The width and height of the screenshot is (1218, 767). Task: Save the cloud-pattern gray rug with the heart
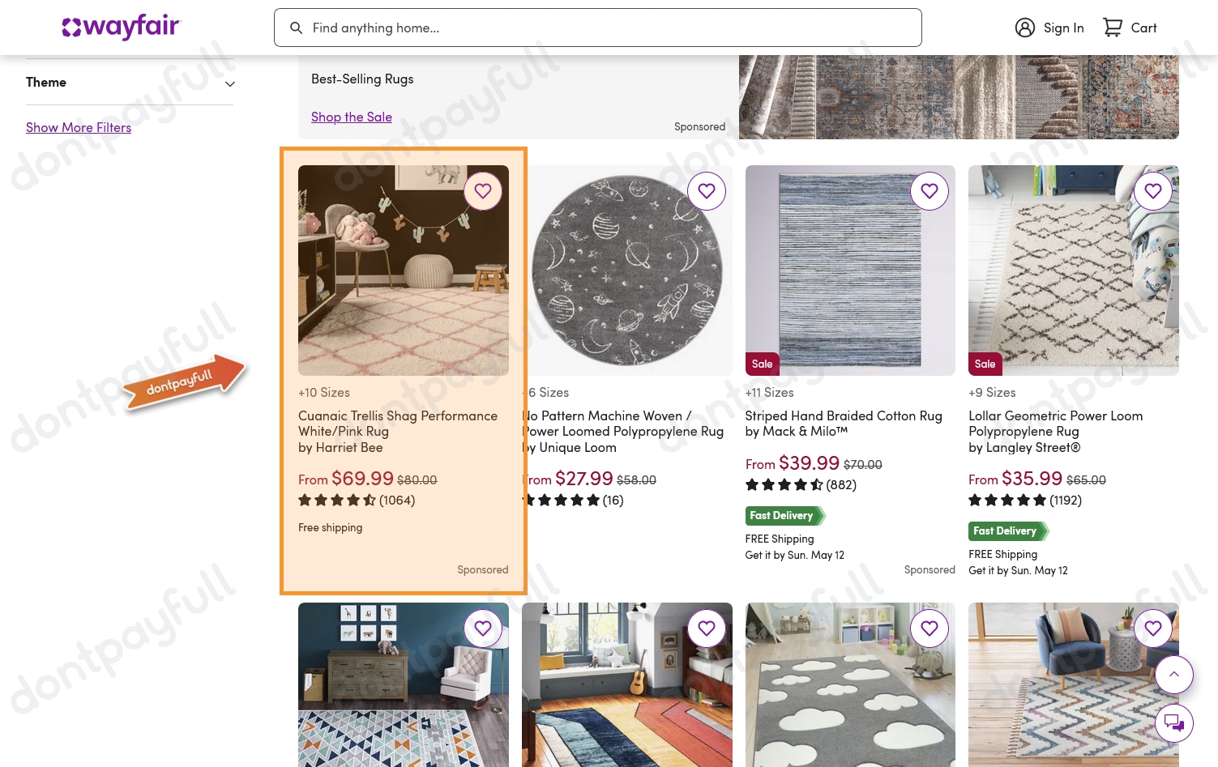tap(930, 629)
